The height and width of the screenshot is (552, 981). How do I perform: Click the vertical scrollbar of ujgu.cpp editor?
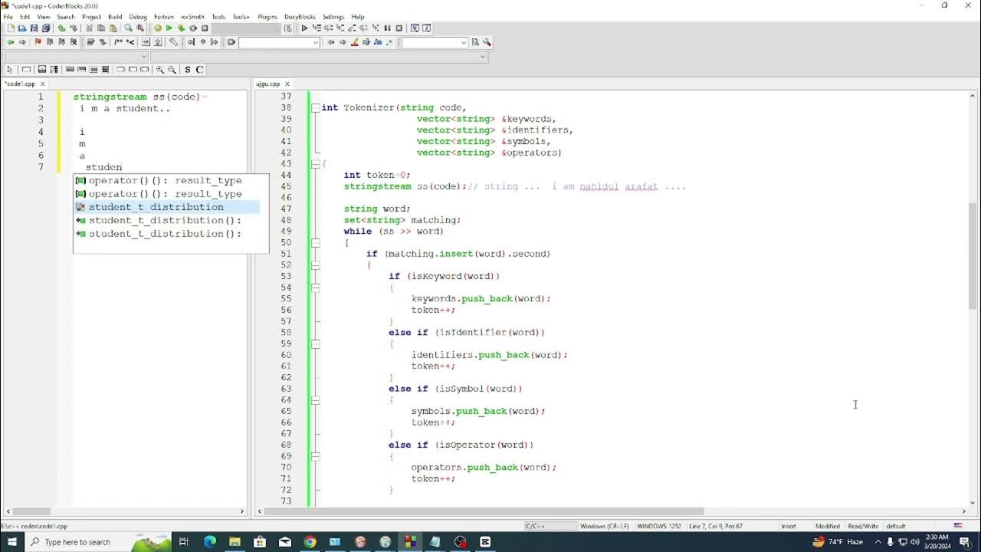973,256
